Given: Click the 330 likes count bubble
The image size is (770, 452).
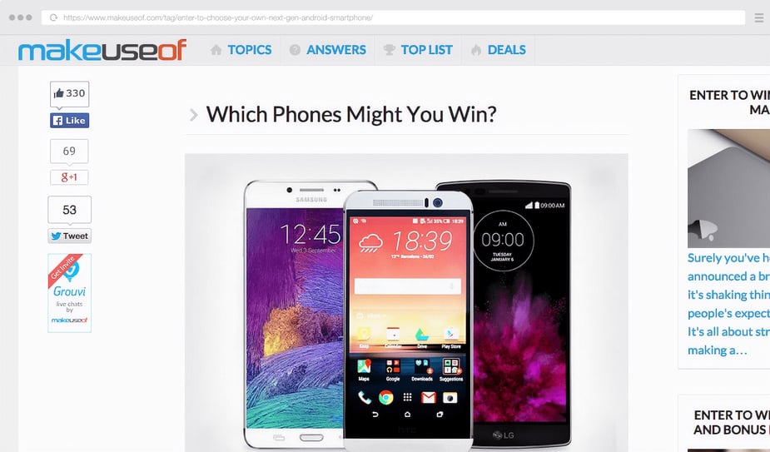Looking at the screenshot, I should coord(70,93).
